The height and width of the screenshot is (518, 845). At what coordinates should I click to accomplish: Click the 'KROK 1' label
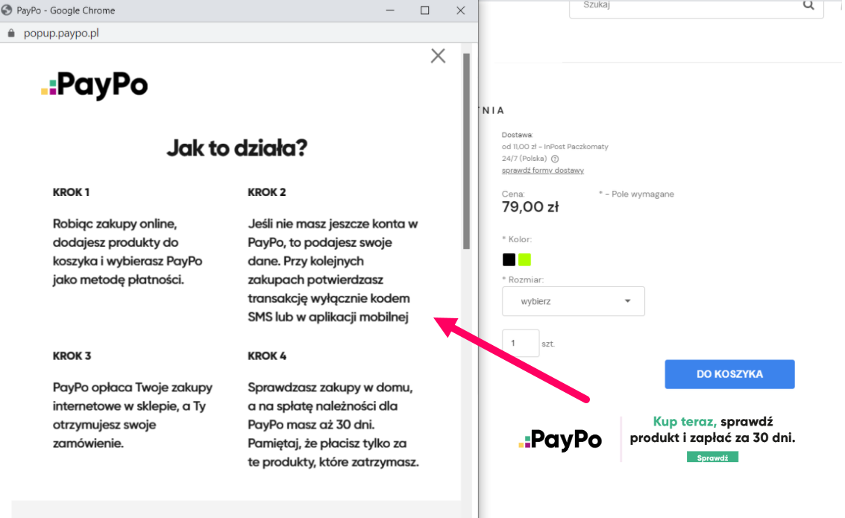[x=71, y=192]
